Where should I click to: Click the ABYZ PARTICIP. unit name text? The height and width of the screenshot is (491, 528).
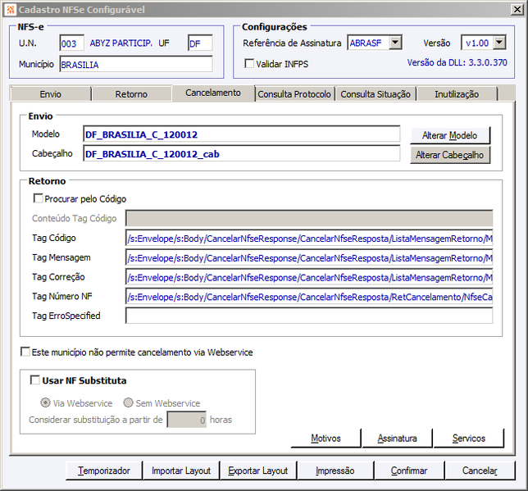pos(121,43)
